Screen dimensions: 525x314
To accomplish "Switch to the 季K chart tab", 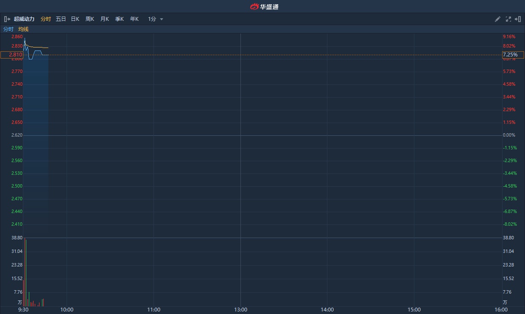I will coord(120,19).
